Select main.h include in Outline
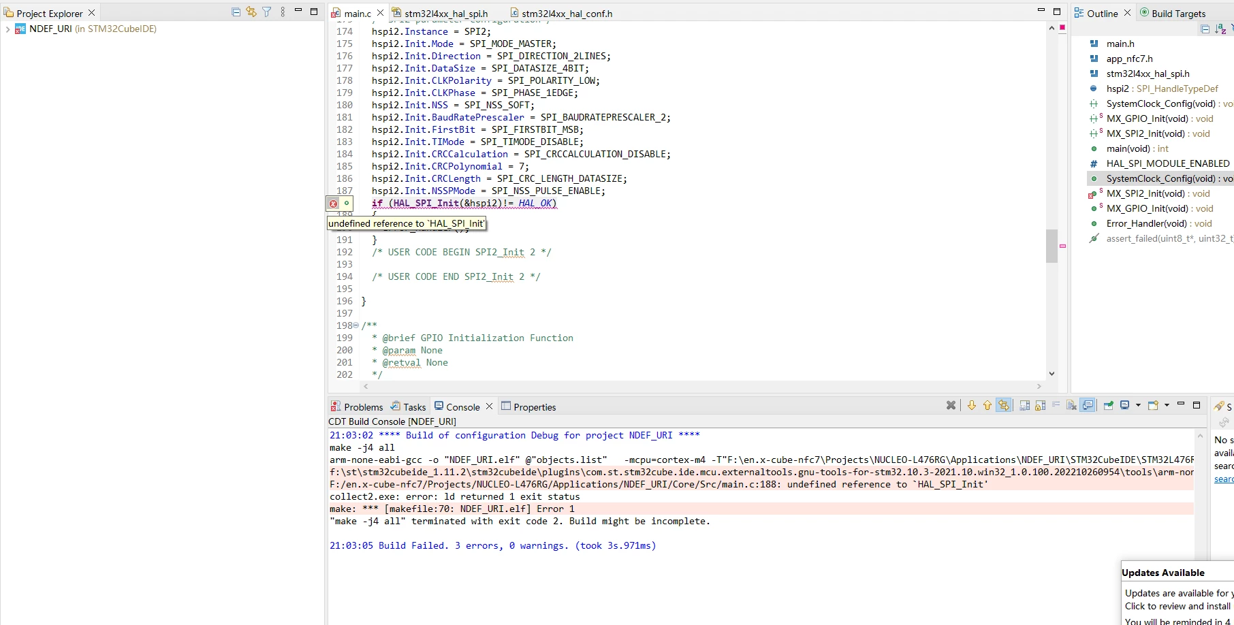Viewport: 1234px width, 625px height. 1120,44
